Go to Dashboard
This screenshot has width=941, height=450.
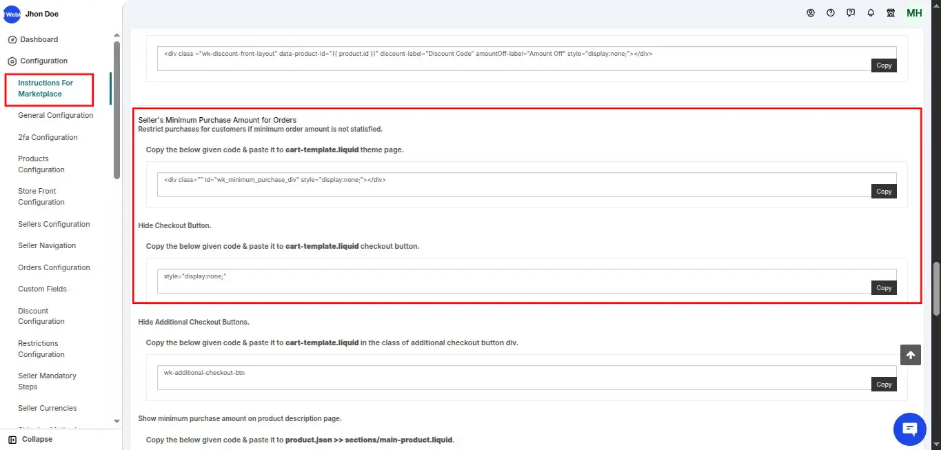click(x=39, y=40)
